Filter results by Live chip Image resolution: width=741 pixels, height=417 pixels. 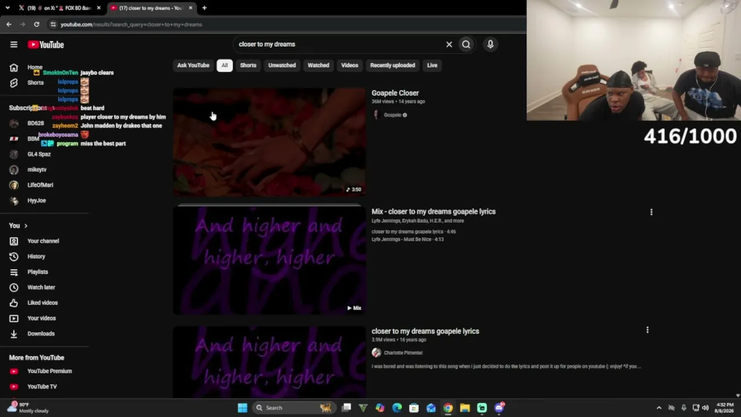pos(432,65)
